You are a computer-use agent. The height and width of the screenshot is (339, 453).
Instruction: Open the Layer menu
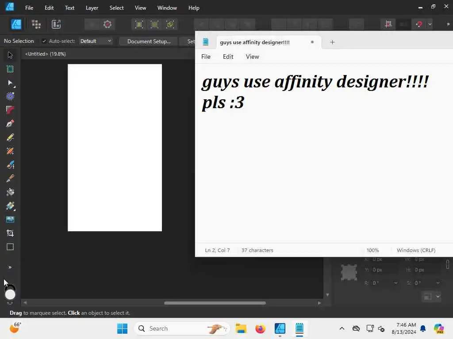tap(92, 8)
